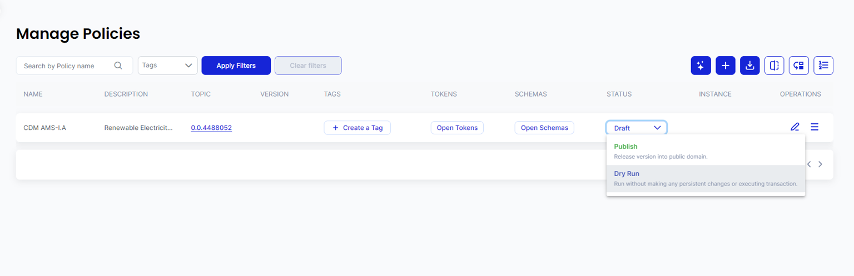Go to next page arrow
This screenshot has width=854, height=276.
click(820, 164)
